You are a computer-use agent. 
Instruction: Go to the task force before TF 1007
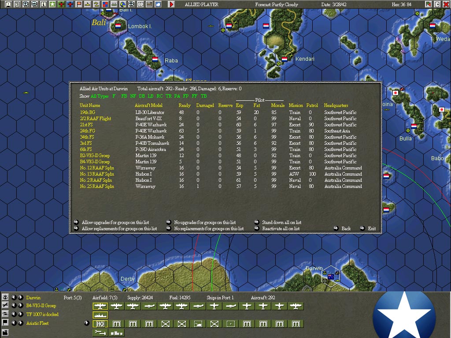coord(14,314)
